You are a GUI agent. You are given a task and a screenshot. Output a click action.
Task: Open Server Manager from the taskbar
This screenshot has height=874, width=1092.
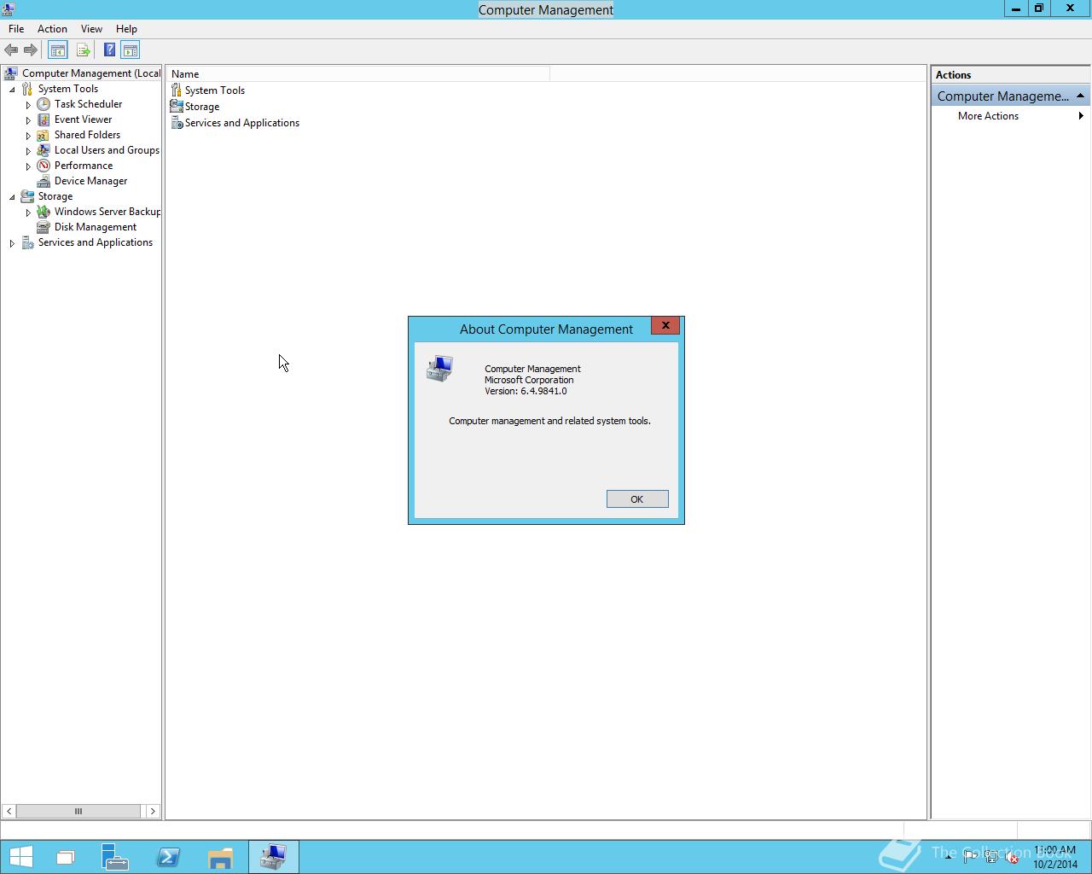(114, 857)
